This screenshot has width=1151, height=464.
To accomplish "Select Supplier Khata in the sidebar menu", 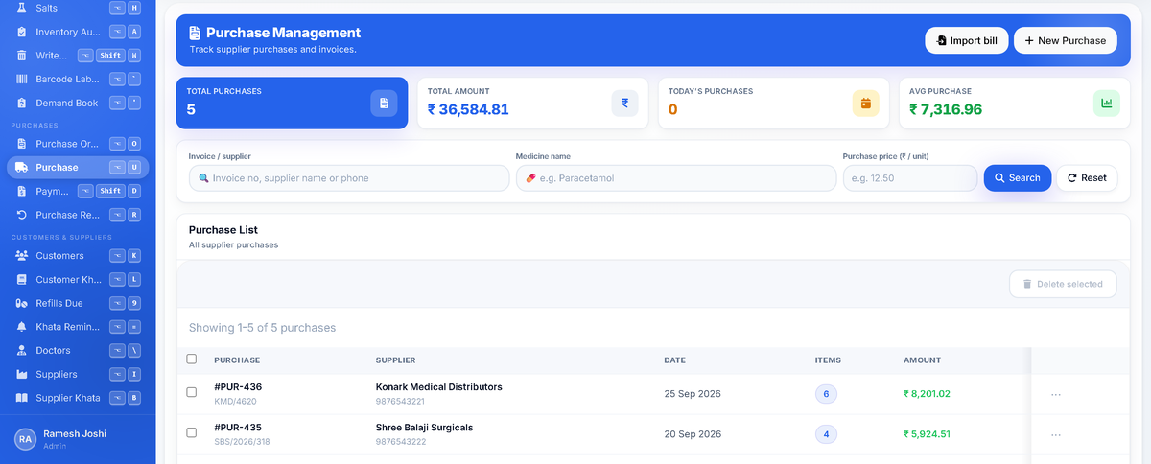I will 78,398.
